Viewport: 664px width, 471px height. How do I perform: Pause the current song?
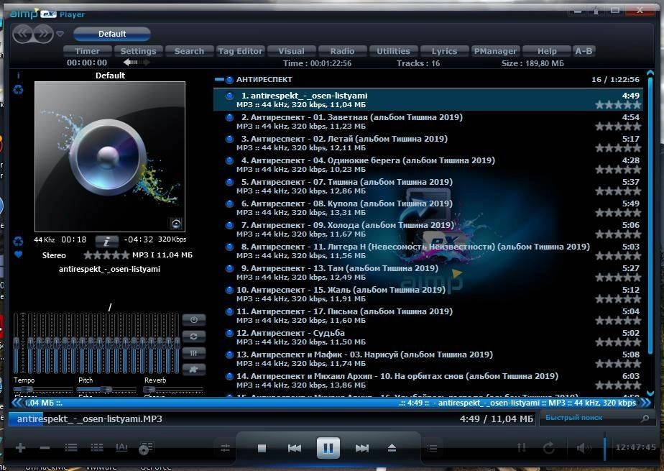click(x=328, y=448)
